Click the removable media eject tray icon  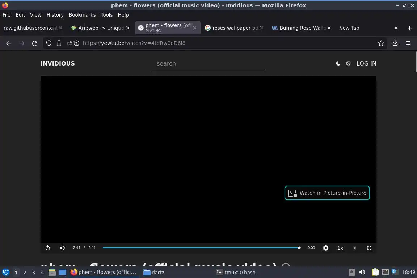pos(351,273)
